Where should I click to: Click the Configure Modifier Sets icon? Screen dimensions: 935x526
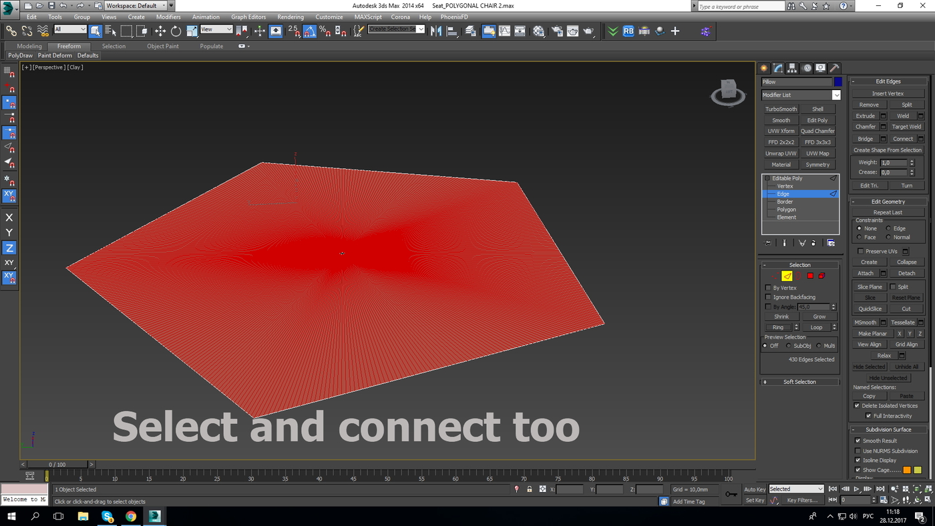[831, 243]
